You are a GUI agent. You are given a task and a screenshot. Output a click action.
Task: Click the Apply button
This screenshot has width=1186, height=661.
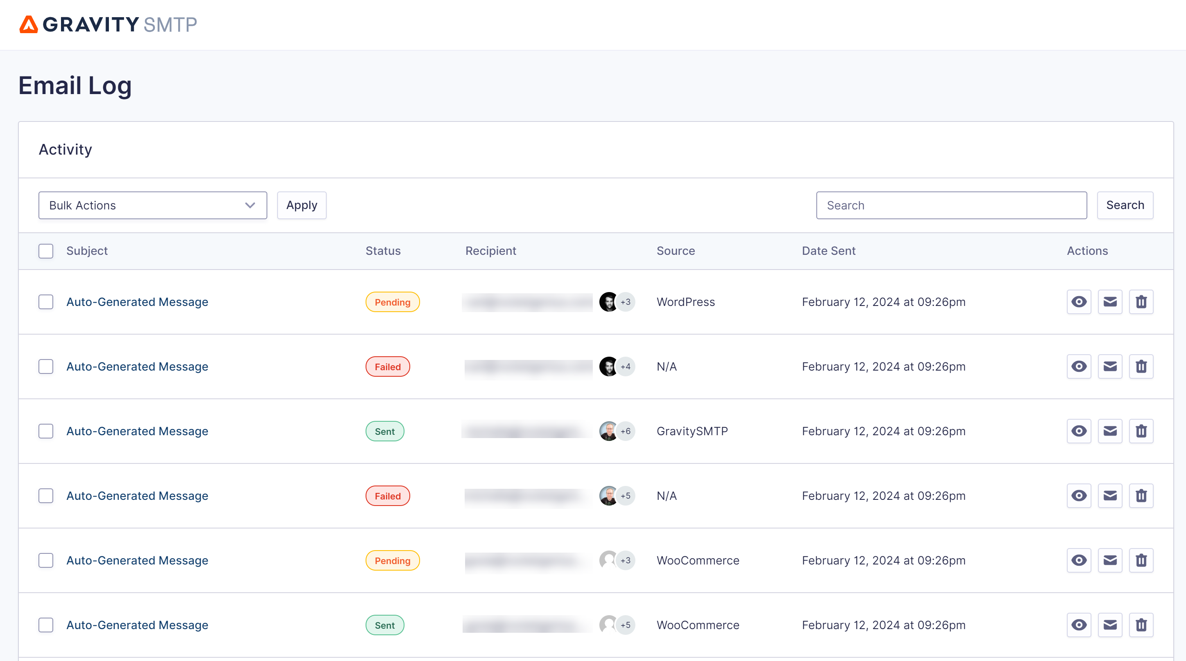(x=302, y=205)
